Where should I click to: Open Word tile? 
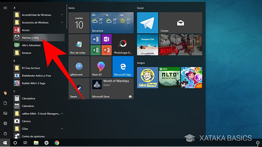tap(95, 39)
